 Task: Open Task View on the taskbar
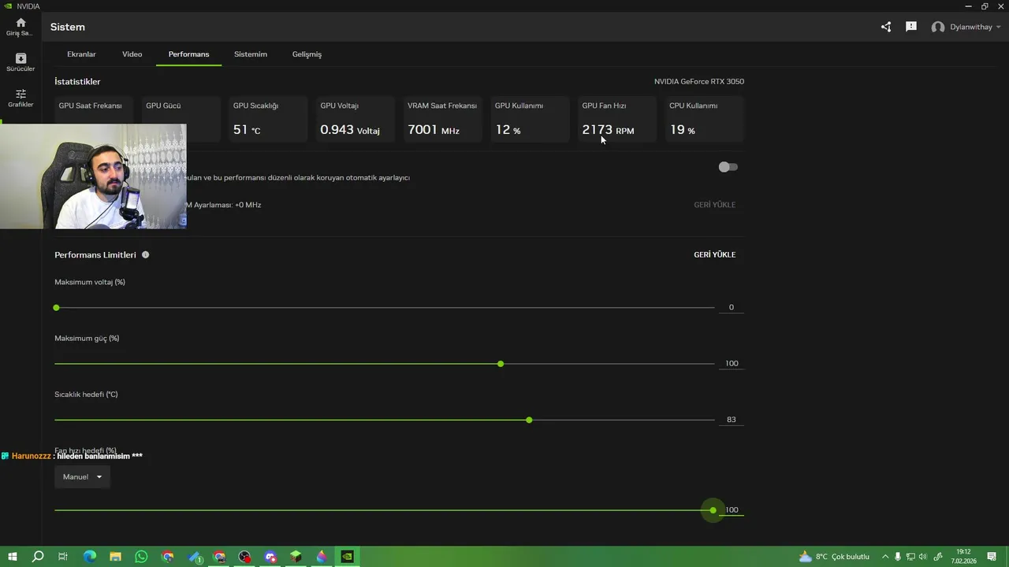pyautogui.click(x=63, y=557)
